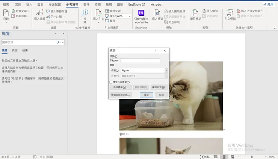Click 編號方式 numbering button in dialog

pos(159,87)
